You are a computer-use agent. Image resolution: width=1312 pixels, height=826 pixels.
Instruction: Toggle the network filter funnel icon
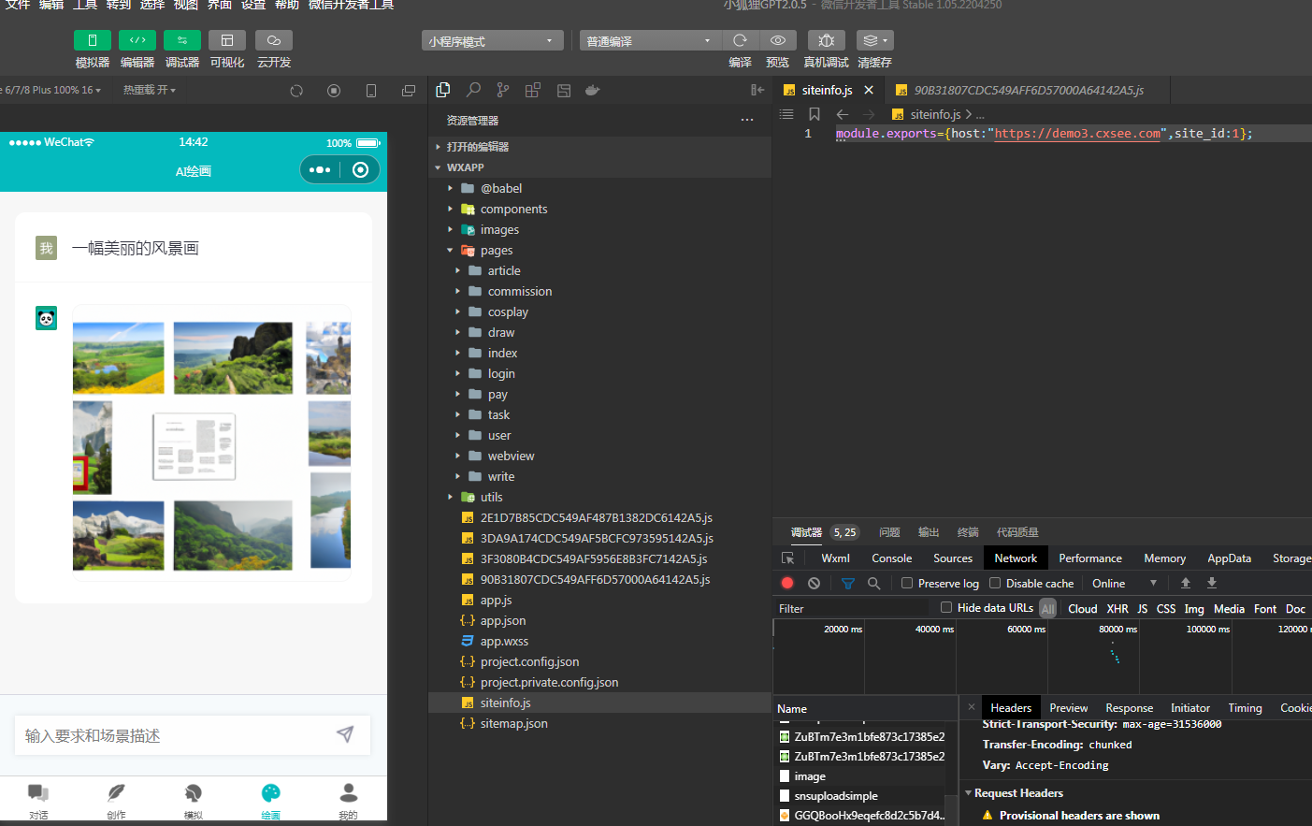click(848, 583)
